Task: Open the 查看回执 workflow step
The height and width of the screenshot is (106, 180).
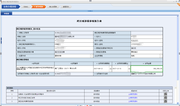Action: (66, 7)
